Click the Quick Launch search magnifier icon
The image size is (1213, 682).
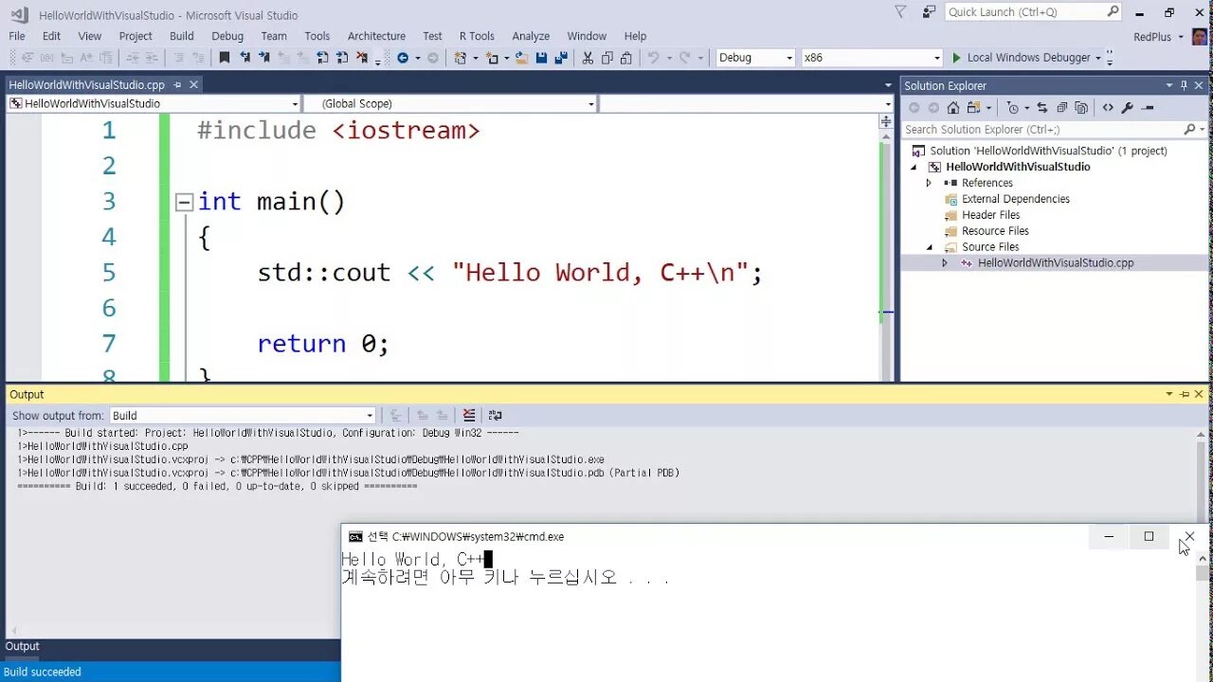click(1113, 11)
